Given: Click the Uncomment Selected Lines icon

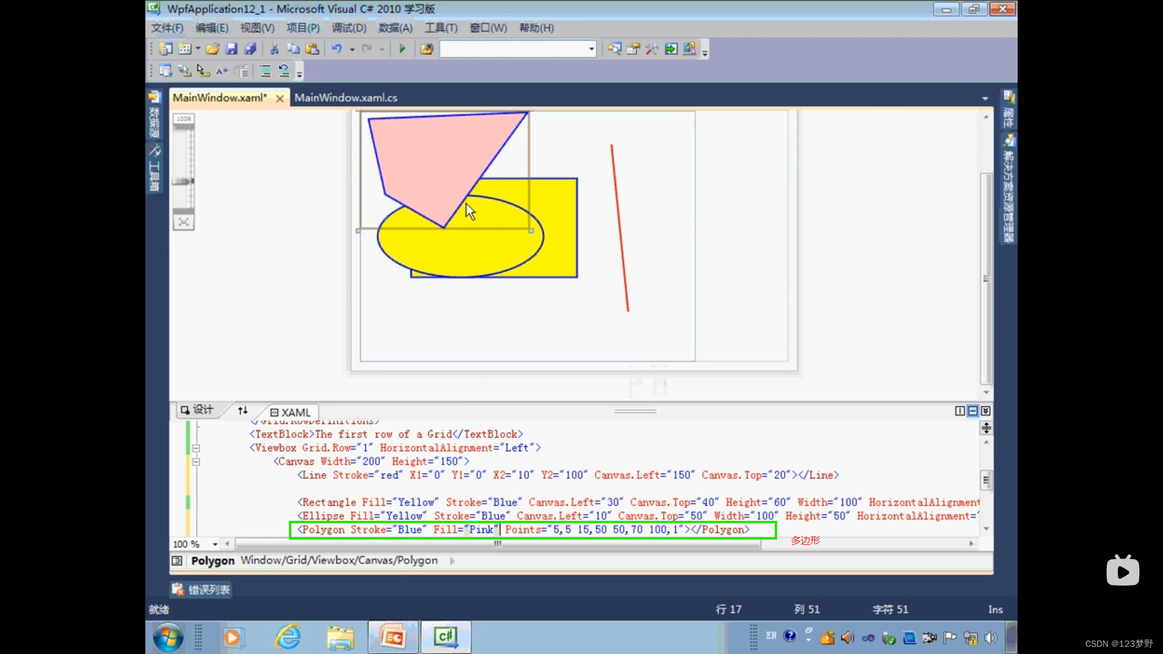Looking at the screenshot, I should (284, 71).
